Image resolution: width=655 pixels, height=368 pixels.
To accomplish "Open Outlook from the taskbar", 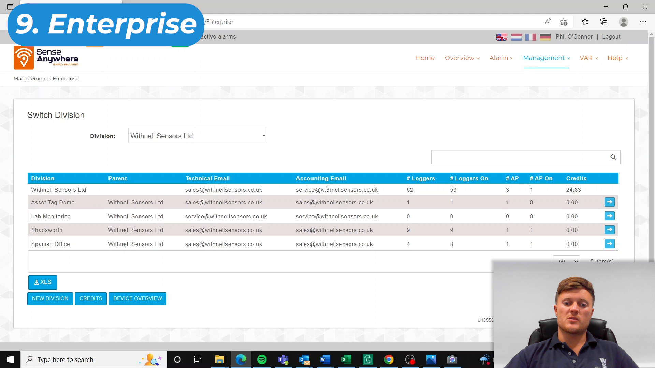I will click(304, 359).
